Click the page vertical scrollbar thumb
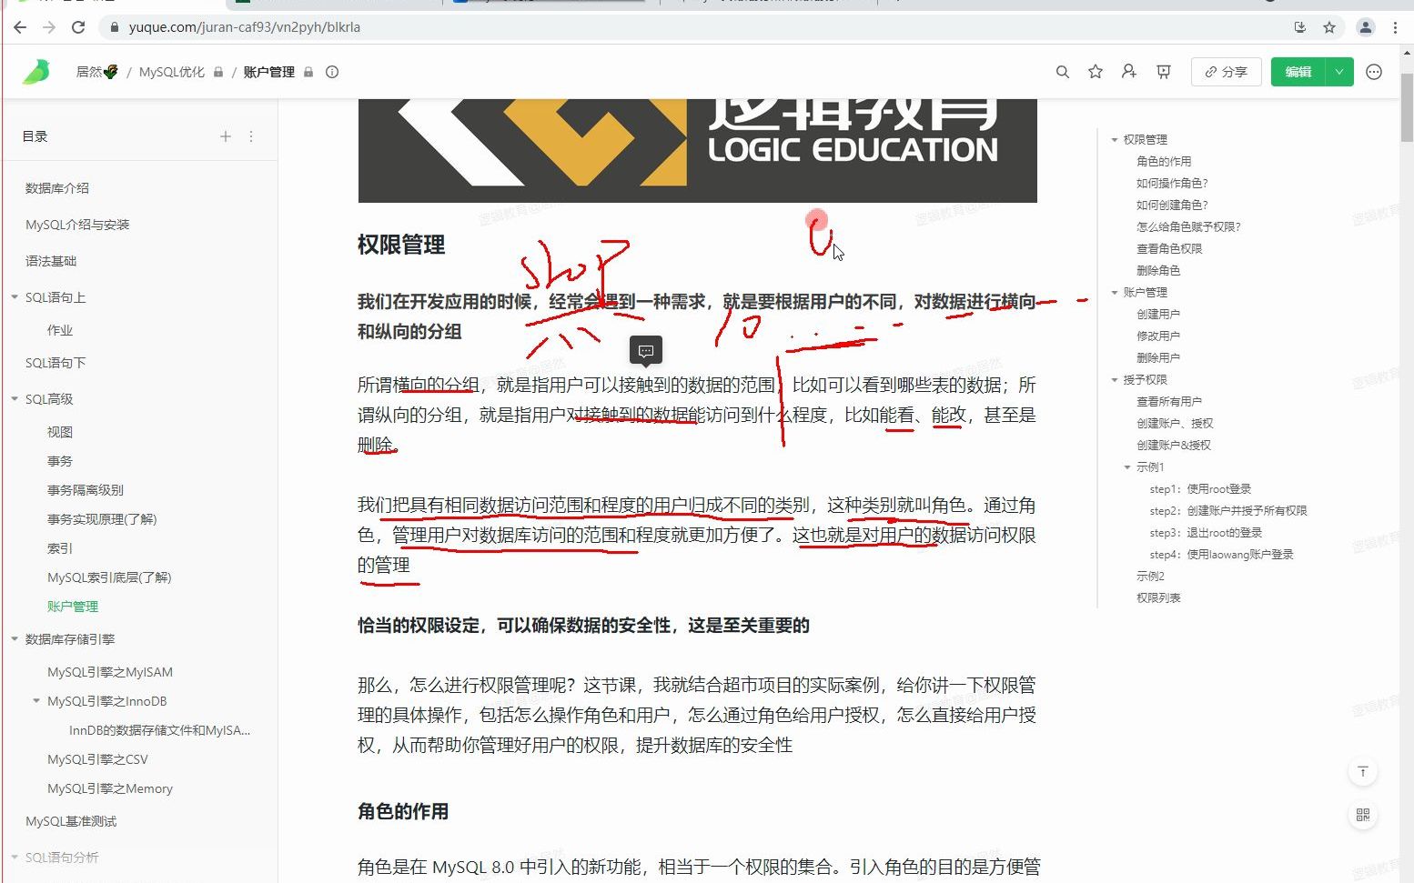The image size is (1414, 883). (x=1407, y=109)
